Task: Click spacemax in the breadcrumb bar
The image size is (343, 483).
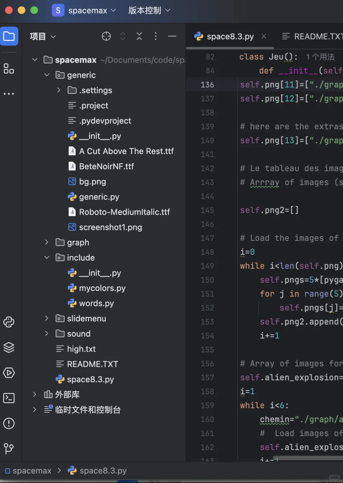Action: point(32,471)
